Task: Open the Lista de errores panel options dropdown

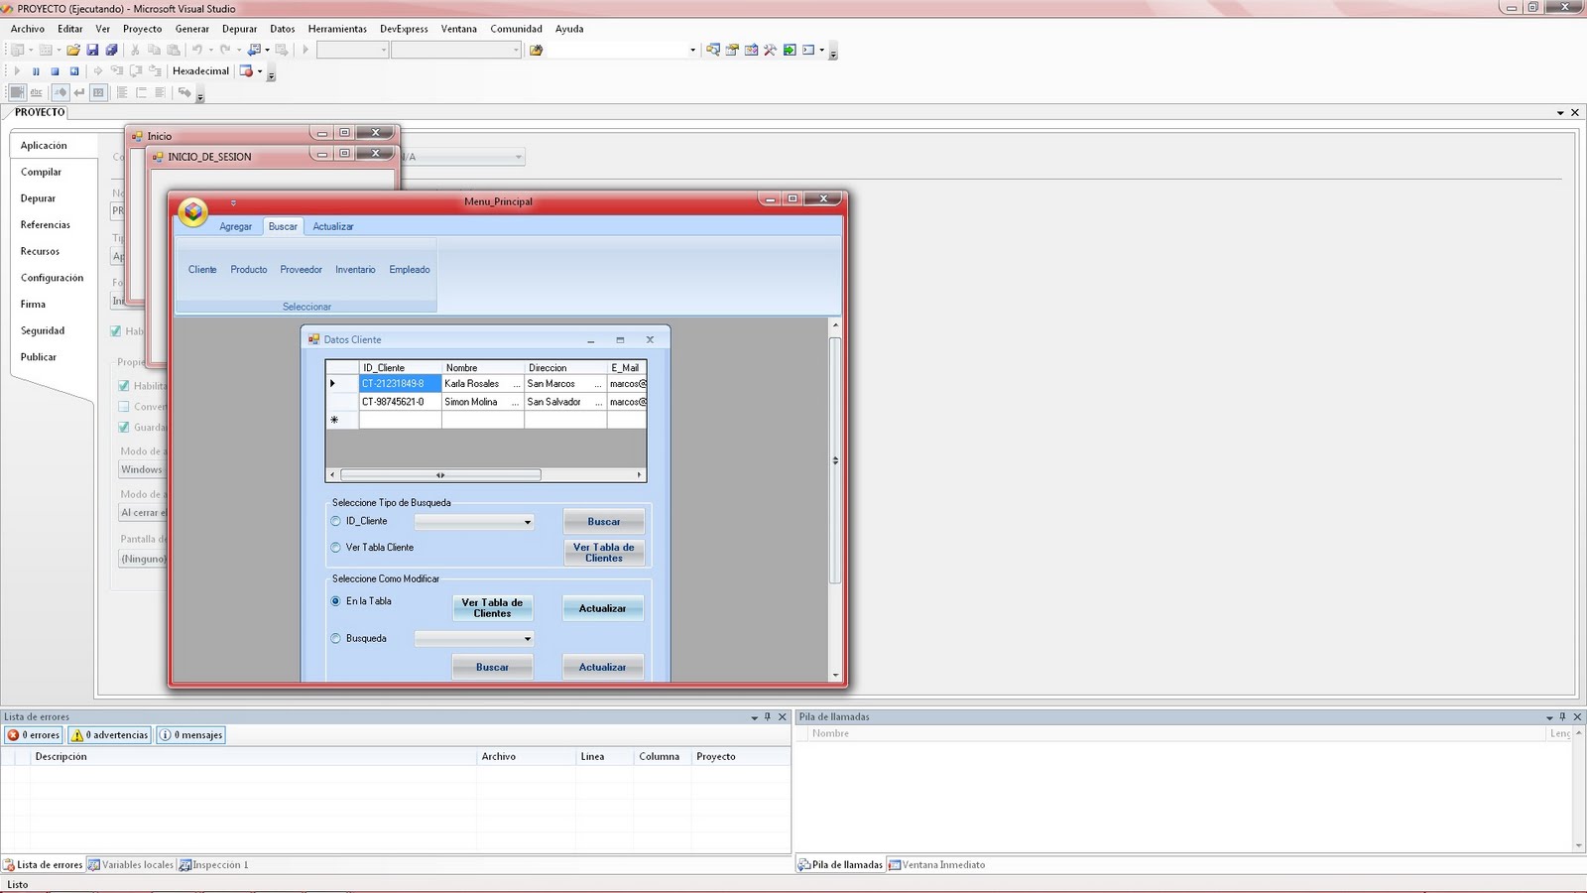Action: pyautogui.click(x=754, y=717)
